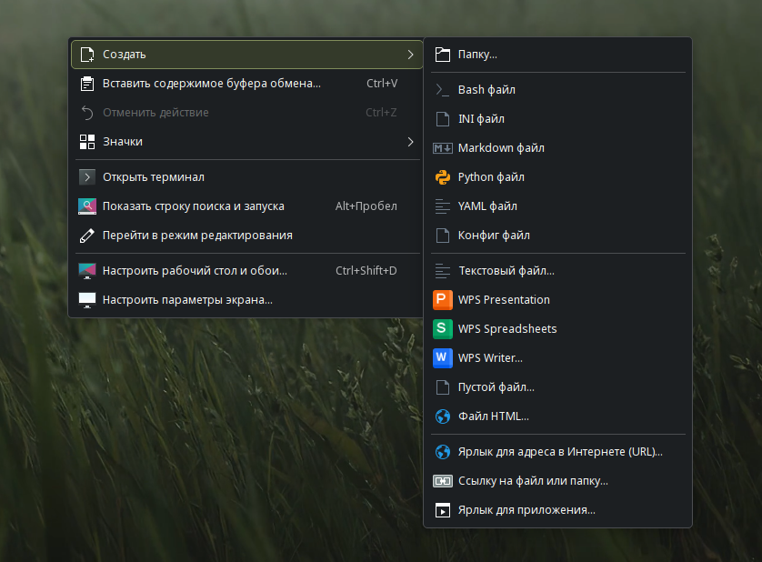The height and width of the screenshot is (562, 762).
Task: Choose Настроить рабочий стол и обои
Action: [195, 271]
